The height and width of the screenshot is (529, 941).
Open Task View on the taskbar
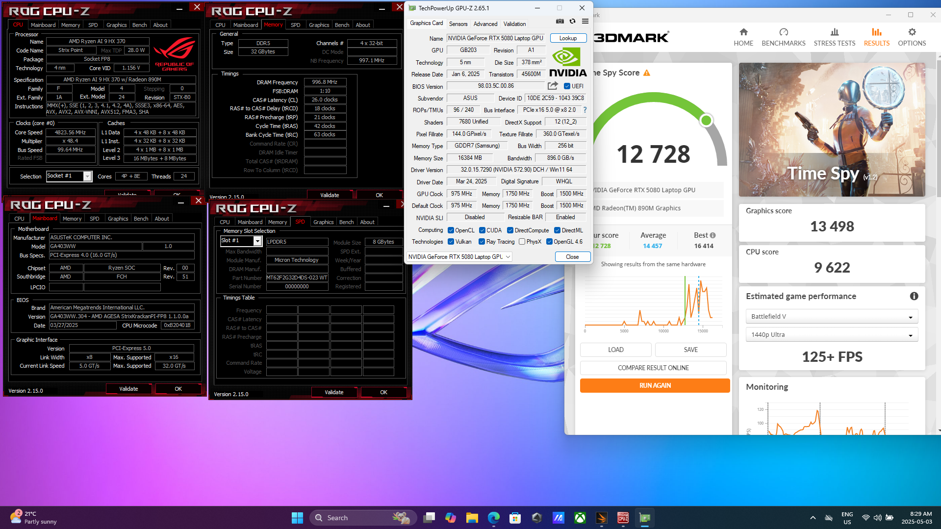click(x=429, y=518)
